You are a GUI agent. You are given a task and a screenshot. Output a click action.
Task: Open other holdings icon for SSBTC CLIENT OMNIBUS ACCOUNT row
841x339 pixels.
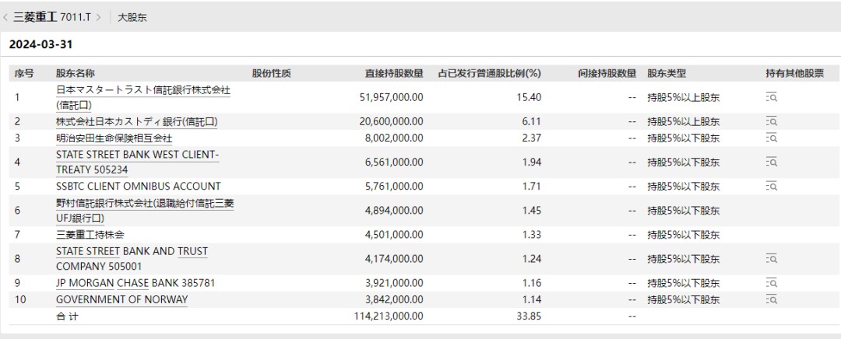tap(771, 187)
